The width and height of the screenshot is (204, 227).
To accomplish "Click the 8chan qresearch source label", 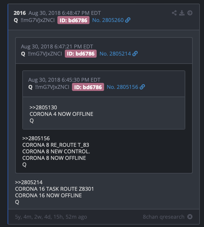I will click(164, 217).
